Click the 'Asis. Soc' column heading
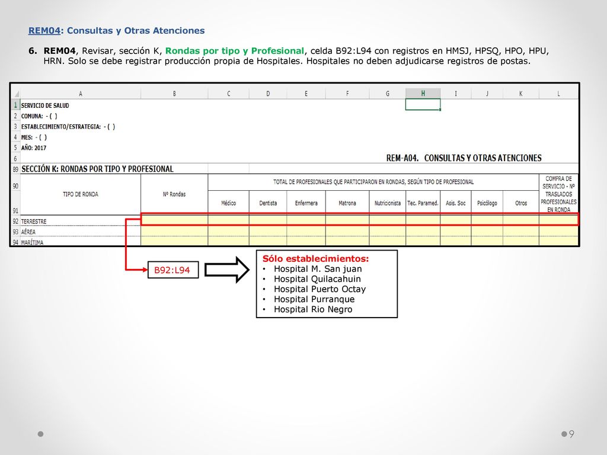The height and width of the screenshot is (455, 607). click(x=456, y=203)
